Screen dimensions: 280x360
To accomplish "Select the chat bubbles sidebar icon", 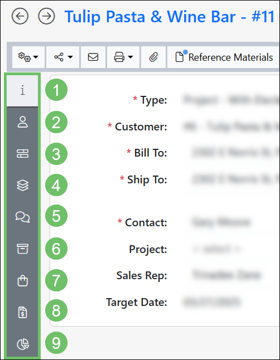I will click(x=22, y=217).
